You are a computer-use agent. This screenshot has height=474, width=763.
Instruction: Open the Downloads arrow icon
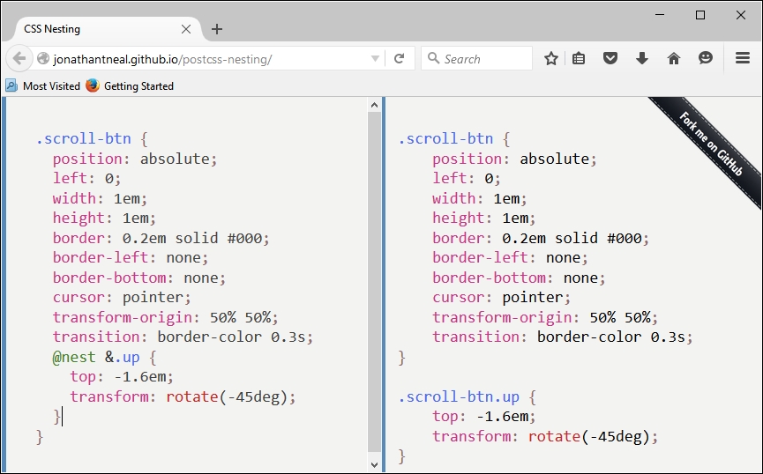pyautogui.click(x=641, y=58)
